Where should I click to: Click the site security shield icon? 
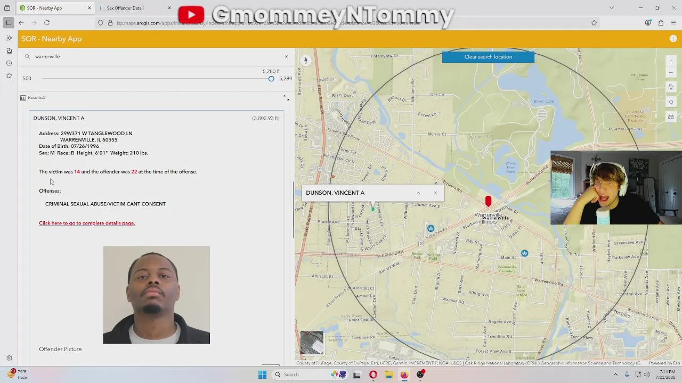(x=100, y=23)
